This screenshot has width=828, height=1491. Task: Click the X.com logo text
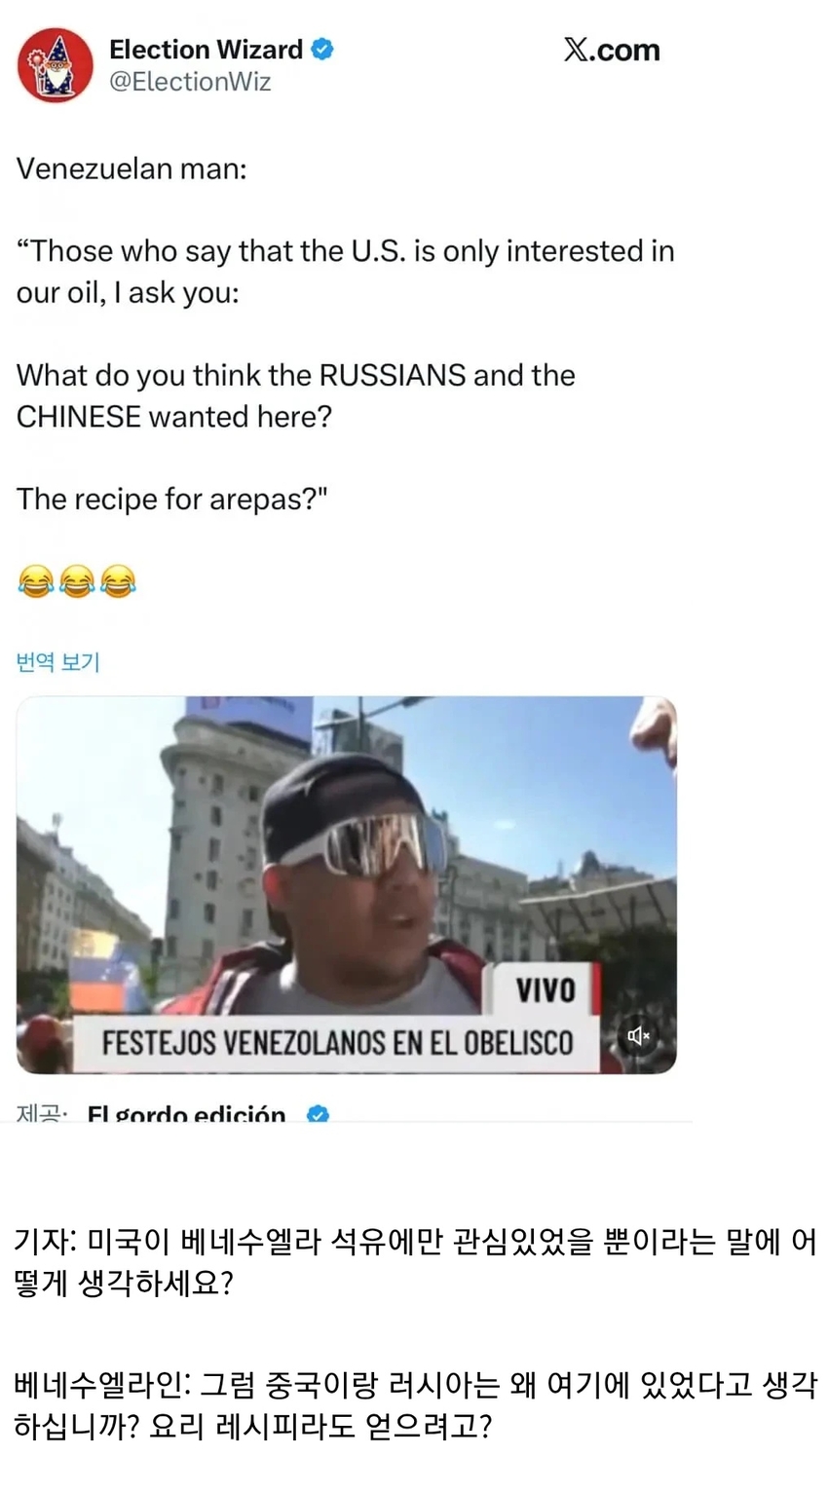[612, 50]
